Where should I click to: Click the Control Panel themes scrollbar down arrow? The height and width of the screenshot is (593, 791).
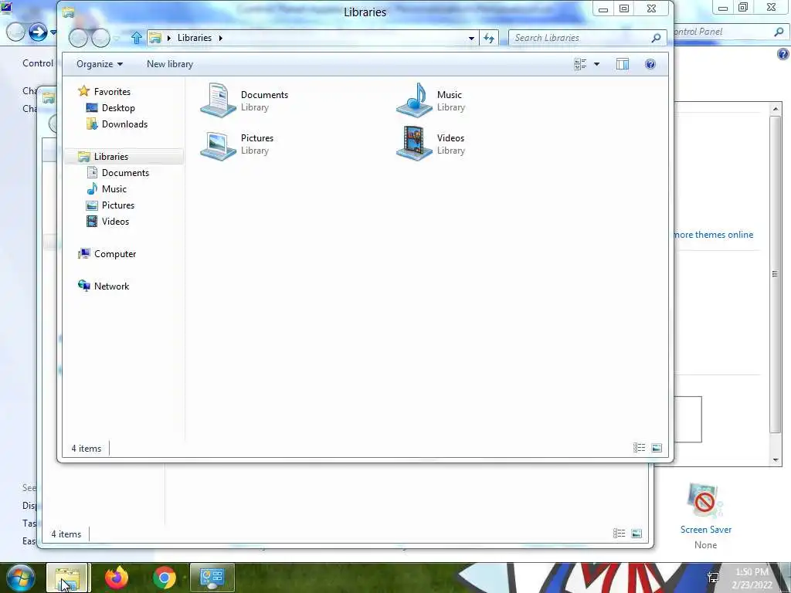point(776,460)
